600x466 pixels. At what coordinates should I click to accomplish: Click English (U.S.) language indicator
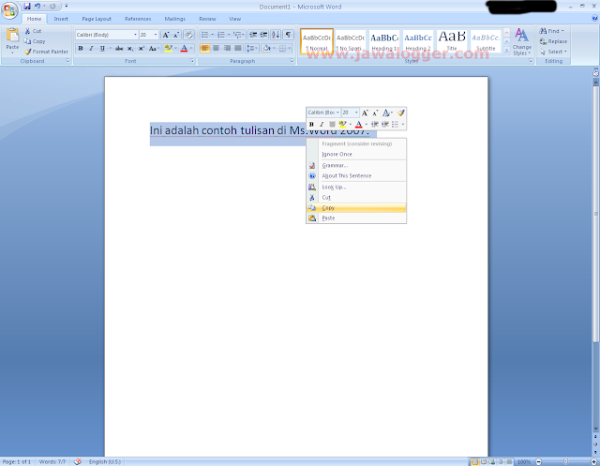click(104, 462)
